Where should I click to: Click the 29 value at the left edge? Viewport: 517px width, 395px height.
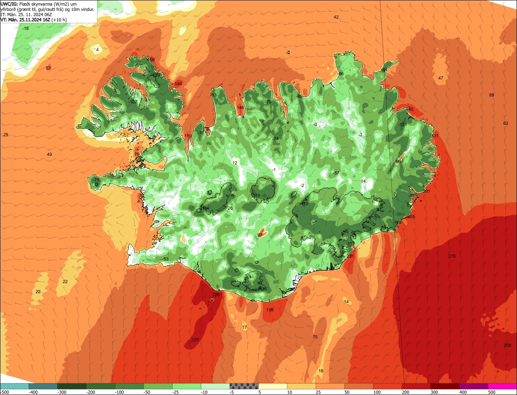point(6,134)
